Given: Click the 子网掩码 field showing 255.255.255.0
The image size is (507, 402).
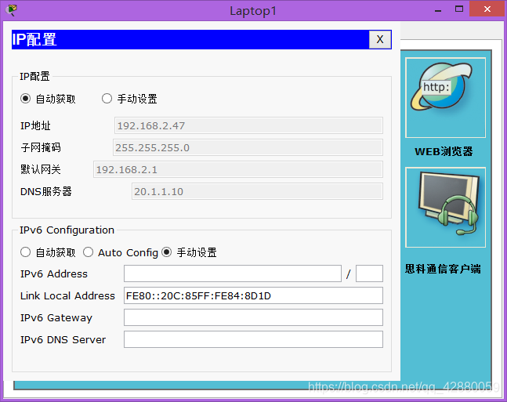Looking at the screenshot, I should coord(248,147).
